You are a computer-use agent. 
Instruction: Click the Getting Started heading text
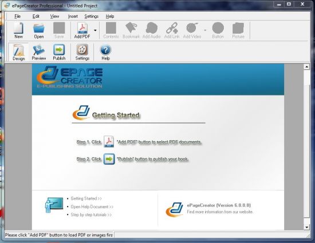(x=116, y=115)
